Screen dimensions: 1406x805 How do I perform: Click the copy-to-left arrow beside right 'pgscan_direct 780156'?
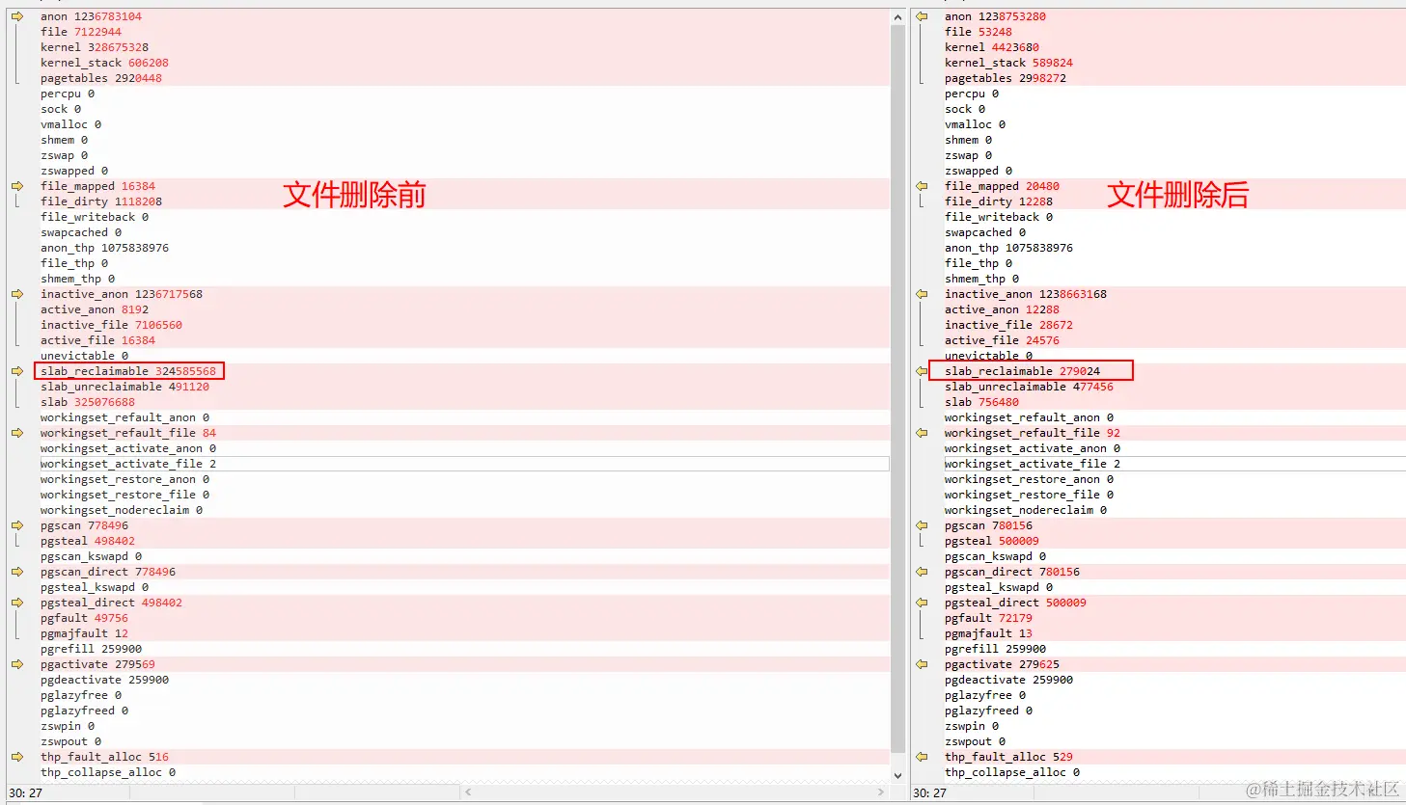[922, 572]
